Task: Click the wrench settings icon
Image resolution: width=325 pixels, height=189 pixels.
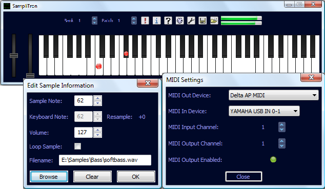Action: click(191, 20)
